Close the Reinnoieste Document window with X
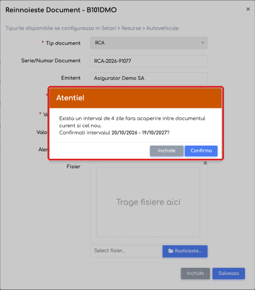 tap(248, 9)
